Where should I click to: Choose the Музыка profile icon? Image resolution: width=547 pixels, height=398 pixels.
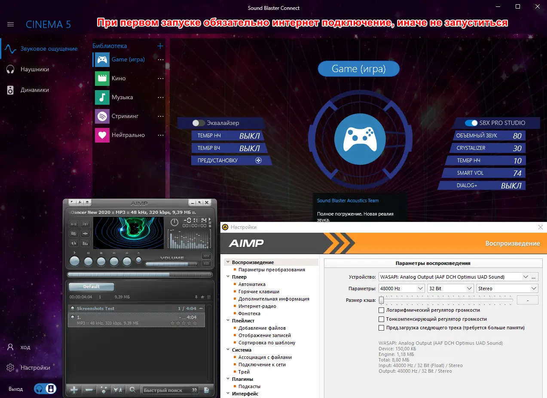(102, 97)
